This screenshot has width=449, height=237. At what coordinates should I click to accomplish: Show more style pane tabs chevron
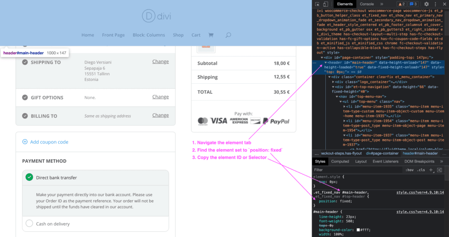442,162
